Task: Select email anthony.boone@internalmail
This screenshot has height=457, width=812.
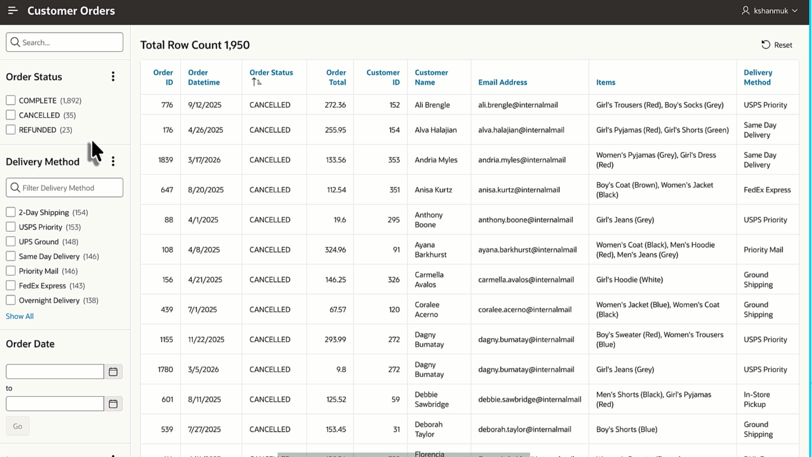Action: pyautogui.click(x=525, y=220)
